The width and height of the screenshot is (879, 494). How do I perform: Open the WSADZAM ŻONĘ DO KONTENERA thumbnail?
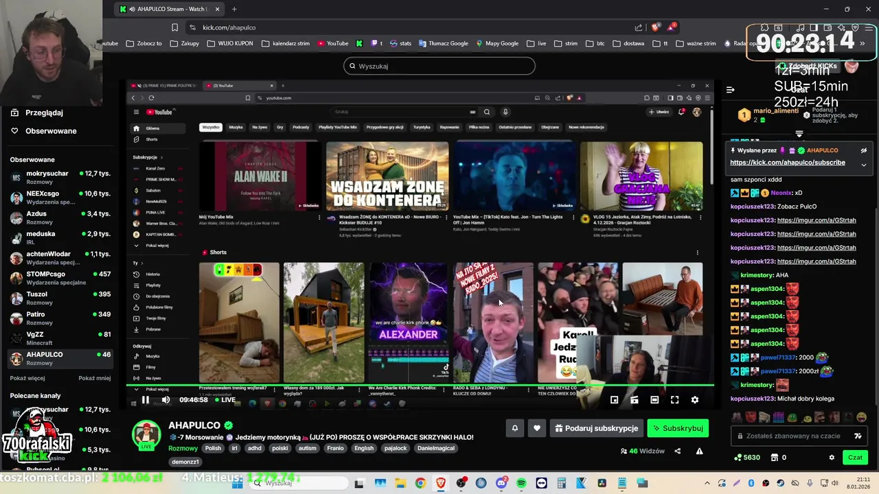pos(387,176)
